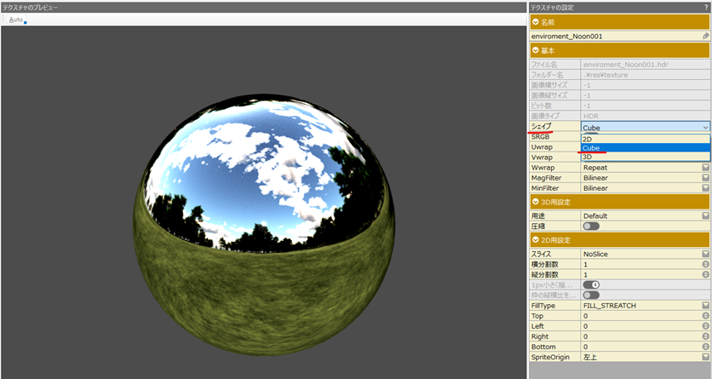Close the シェイプ combo box arrow

click(x=705, y=128)
